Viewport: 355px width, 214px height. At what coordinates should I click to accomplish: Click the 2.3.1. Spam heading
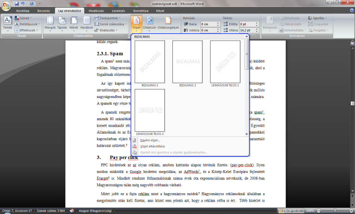coord(110,54)
